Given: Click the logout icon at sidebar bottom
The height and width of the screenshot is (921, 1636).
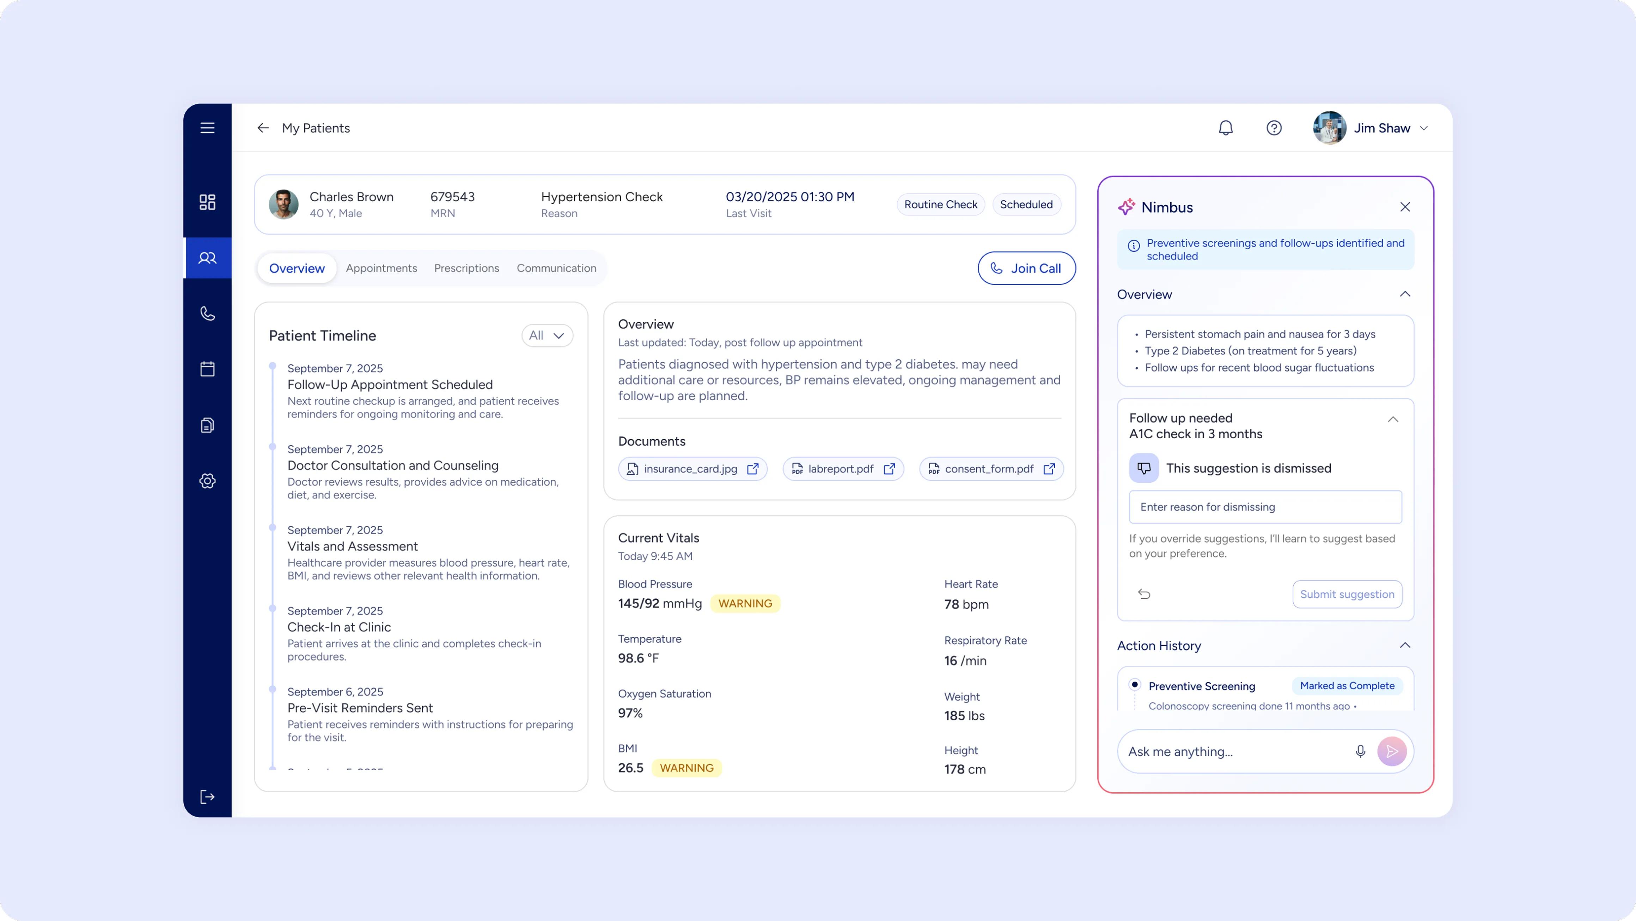Looking at the screenshot, I should point(207,797).
